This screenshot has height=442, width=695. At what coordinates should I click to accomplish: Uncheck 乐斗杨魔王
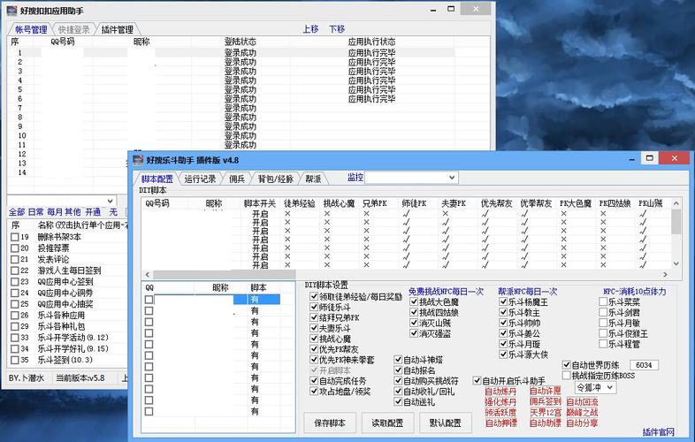click(x=503, y=301)
